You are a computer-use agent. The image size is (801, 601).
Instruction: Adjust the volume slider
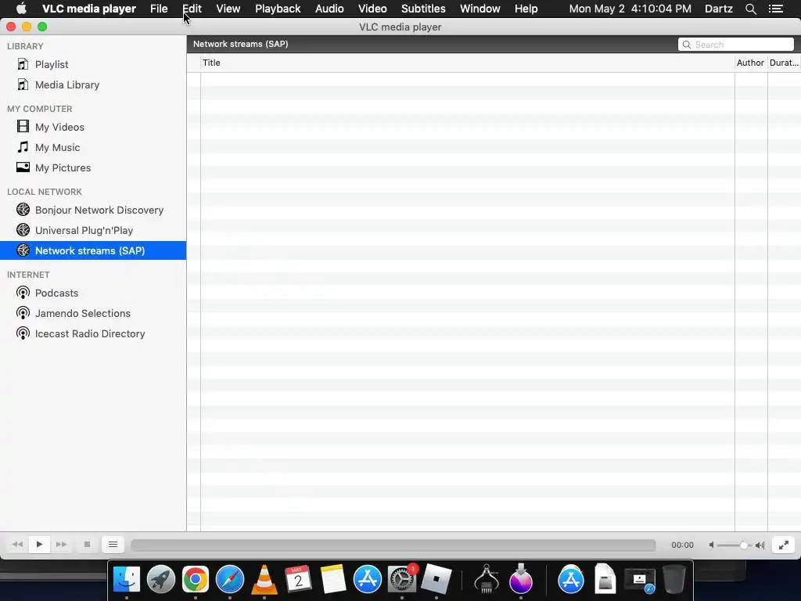[x=733, y=545]
